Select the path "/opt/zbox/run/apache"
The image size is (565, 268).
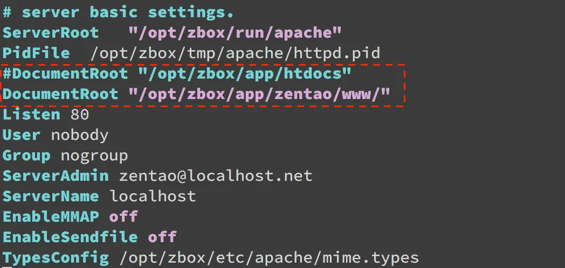(235, 33)
